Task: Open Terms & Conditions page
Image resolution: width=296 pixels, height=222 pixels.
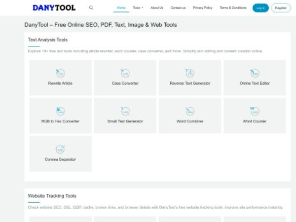Action: pyautogui.click(x=233, y=8)
